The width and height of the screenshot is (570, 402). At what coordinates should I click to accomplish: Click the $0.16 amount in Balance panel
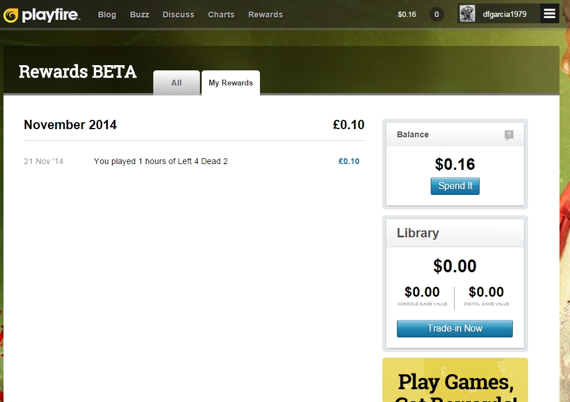455,165
